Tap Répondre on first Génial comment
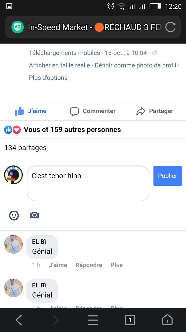This screenshot has height=332, width=186. point(89,265)
